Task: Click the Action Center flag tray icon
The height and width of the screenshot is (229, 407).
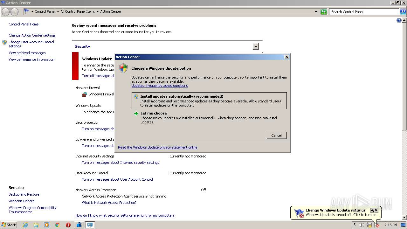Action: pyautogui.click(x=377, y=225)
